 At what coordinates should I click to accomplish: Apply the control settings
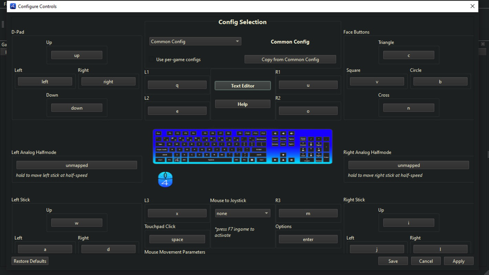tap(459, 261)
